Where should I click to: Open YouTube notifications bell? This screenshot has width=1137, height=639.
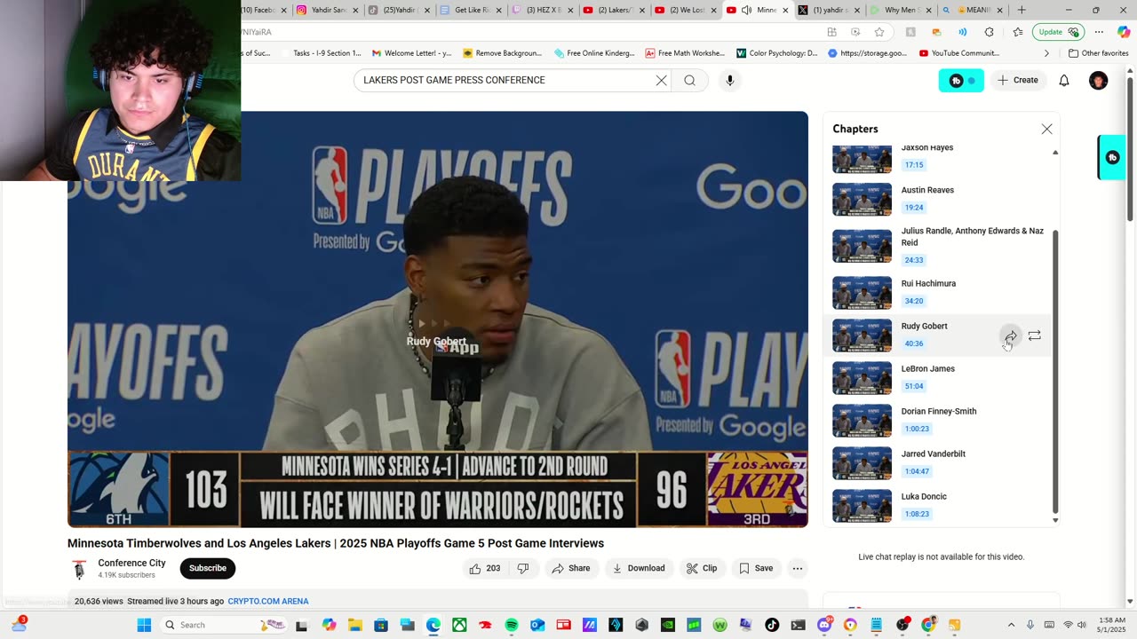click(x=1064, y=80)
